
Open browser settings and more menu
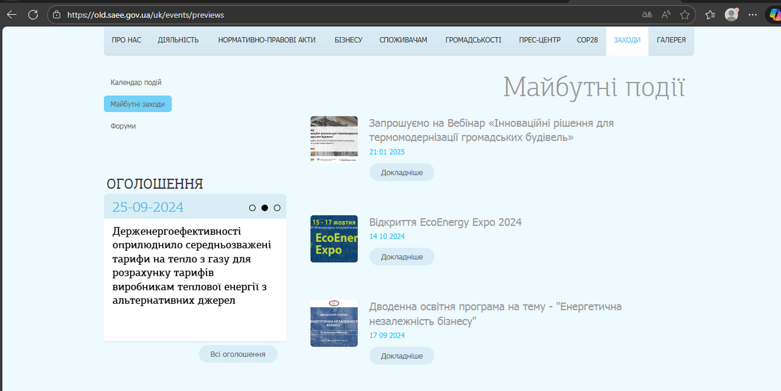click(x=753, y=15)
